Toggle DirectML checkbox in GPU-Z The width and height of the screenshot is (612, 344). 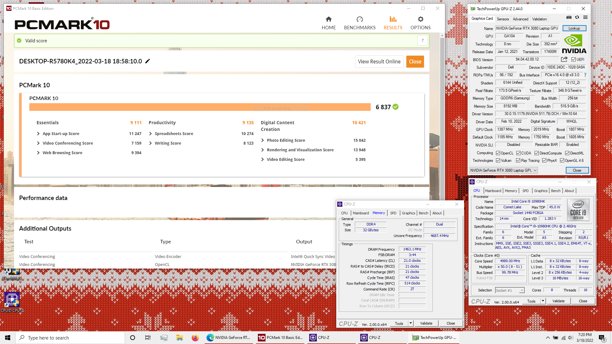click(x=567, y=153)
